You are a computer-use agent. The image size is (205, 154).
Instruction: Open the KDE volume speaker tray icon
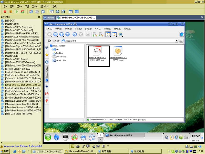tap(176, 137)
